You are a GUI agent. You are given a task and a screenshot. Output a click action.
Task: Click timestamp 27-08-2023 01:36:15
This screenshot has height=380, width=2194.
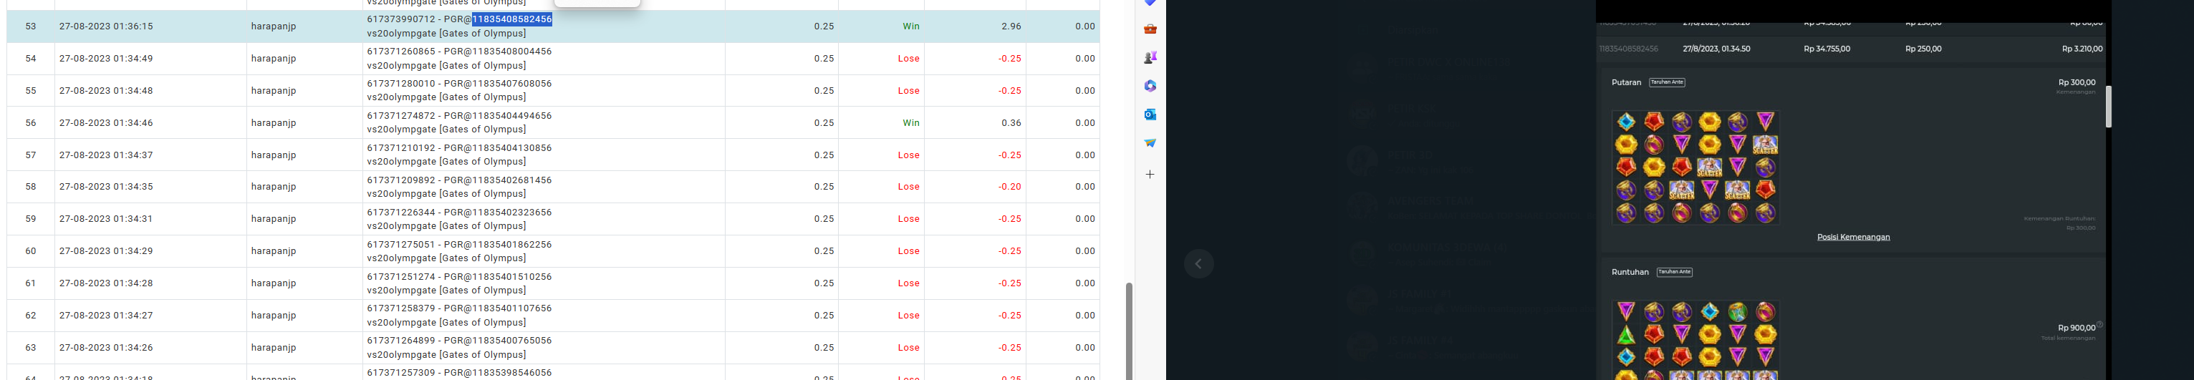tap(105, 26)
